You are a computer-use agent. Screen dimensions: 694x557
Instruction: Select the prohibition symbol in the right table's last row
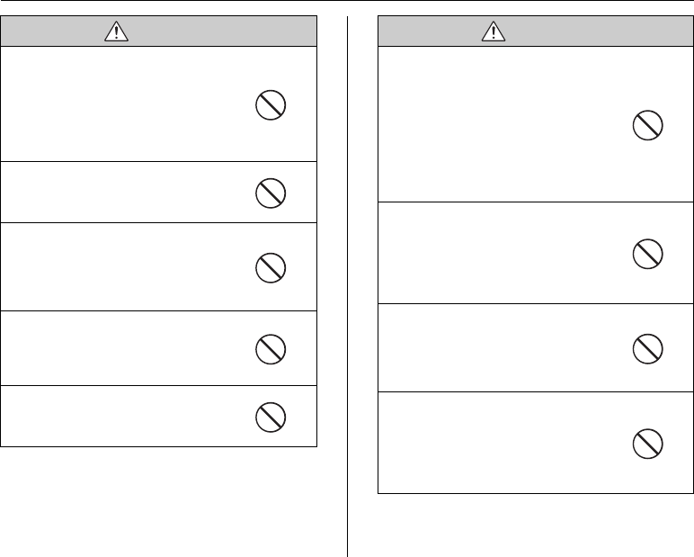point(647,443)
